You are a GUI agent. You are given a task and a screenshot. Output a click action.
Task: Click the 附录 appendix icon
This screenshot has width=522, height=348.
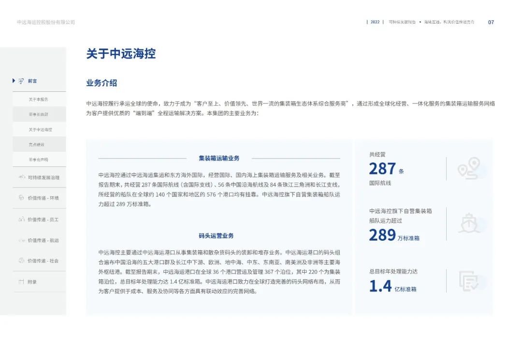pos(21,281)
